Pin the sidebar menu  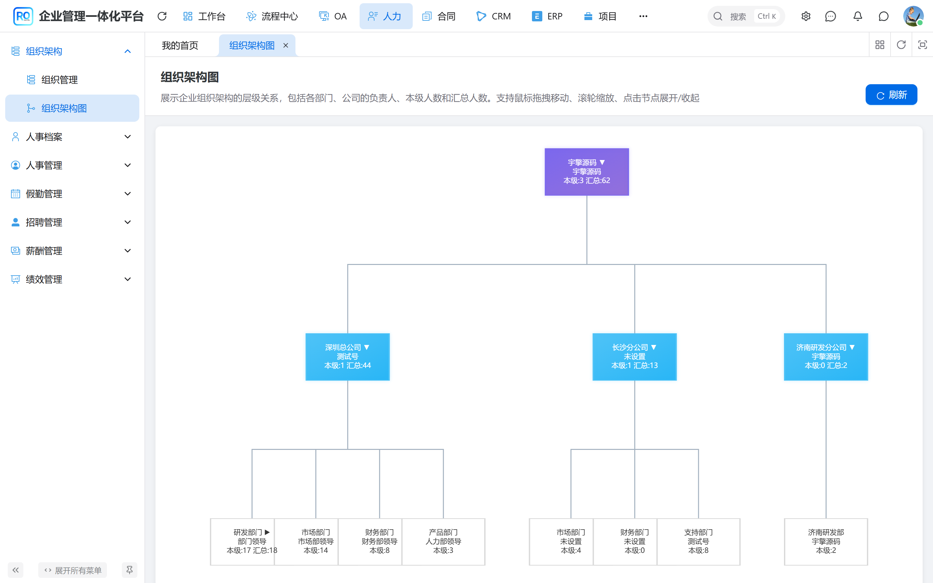click(129, 570)
